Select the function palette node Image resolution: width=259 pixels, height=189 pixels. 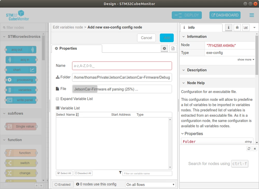[x=21, y=153]
